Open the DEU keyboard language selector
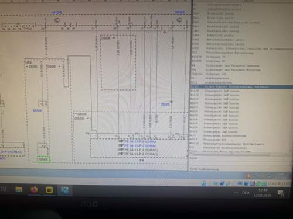Viewport: 293px width, 219px height. click(246, 193)
